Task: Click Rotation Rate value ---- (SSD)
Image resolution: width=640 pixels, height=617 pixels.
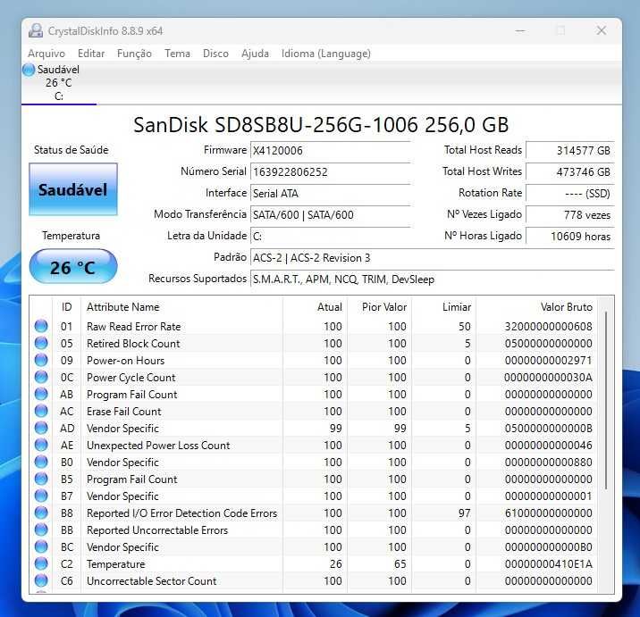Action: [x=569, y=193]
